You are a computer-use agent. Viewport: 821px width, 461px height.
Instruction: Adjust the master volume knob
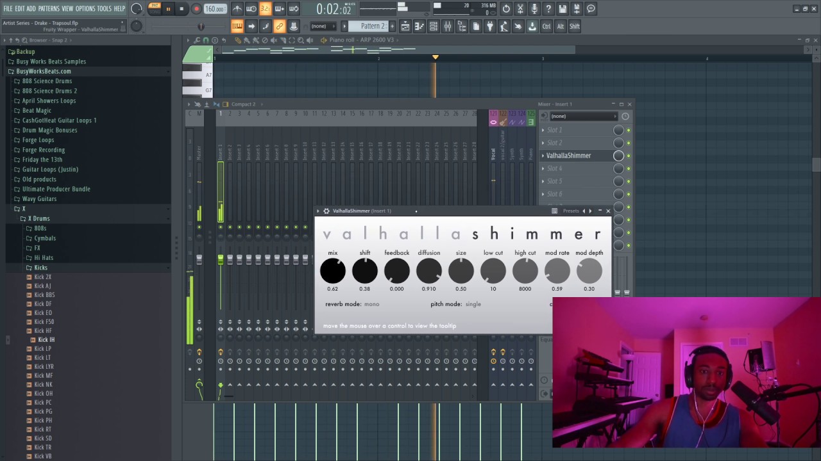click(x=136, y=9)
